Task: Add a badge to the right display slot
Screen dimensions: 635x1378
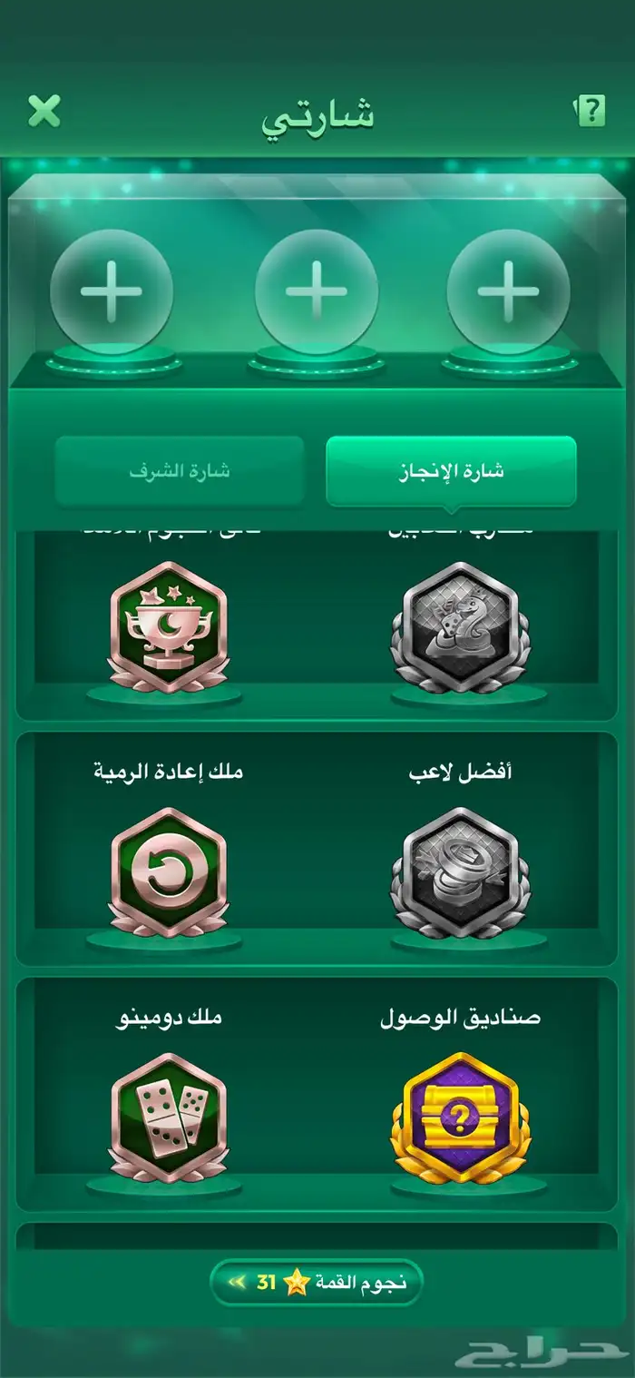Action: coord(509,291)
